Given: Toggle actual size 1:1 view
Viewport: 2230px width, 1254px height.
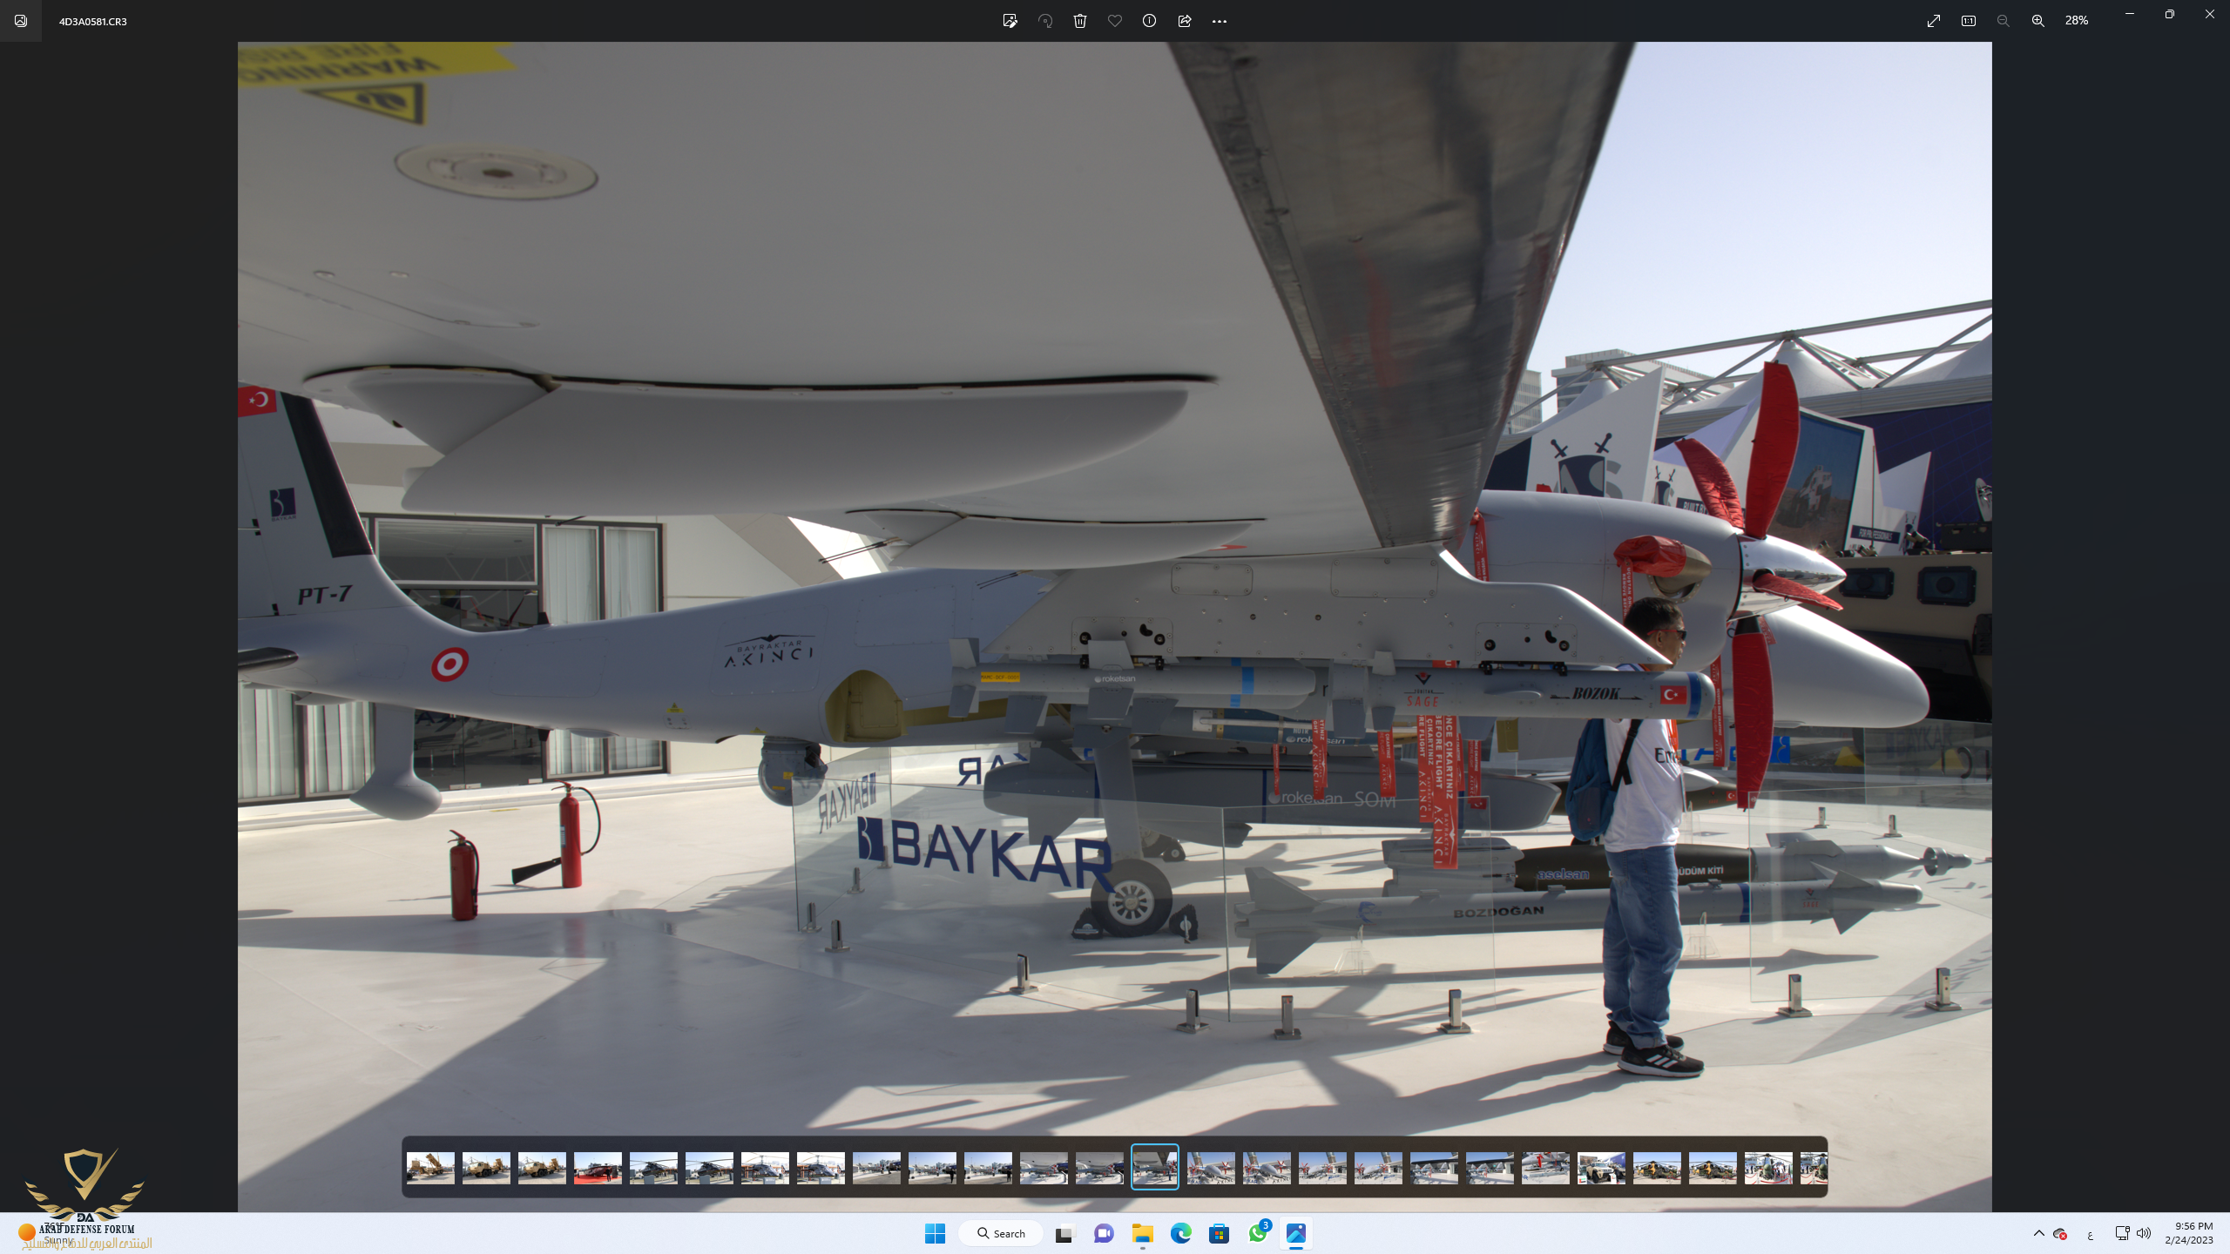Looking at the screenshot, I should point(1969,21).
